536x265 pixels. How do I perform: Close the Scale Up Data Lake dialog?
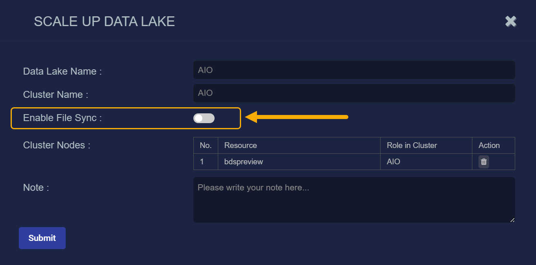coord(511,21)
